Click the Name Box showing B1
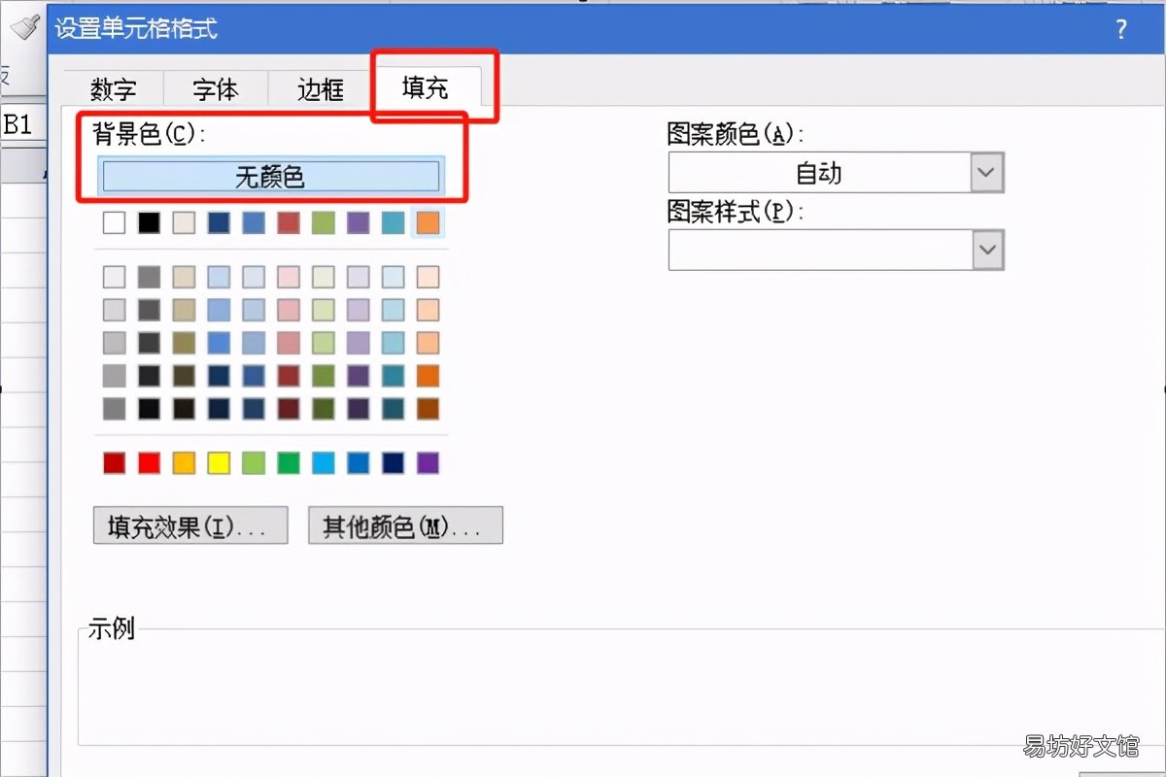 tap(20, 124)
